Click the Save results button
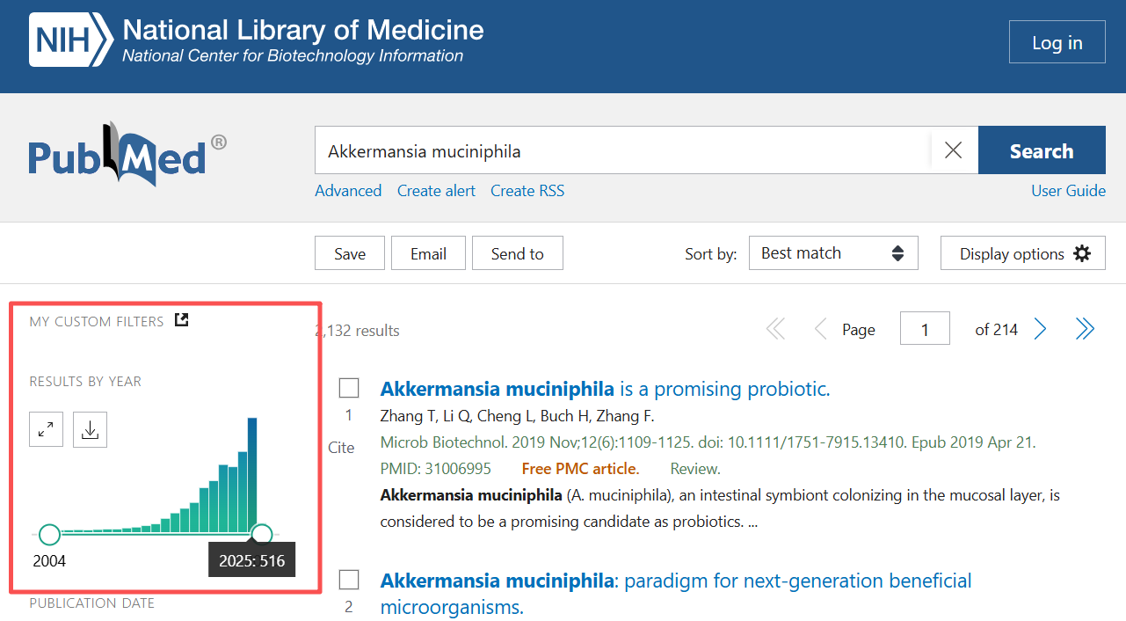Image resolution: width=1126 pixels, height=621 pixels. (350, 253)
